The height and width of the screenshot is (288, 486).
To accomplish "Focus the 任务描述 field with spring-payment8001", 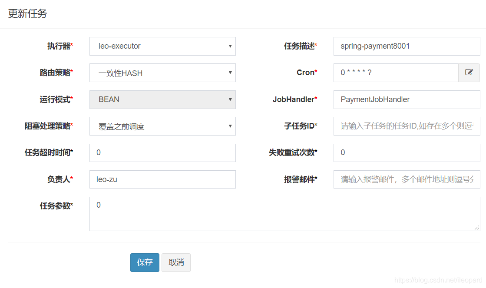I will [x=407, y=46].
